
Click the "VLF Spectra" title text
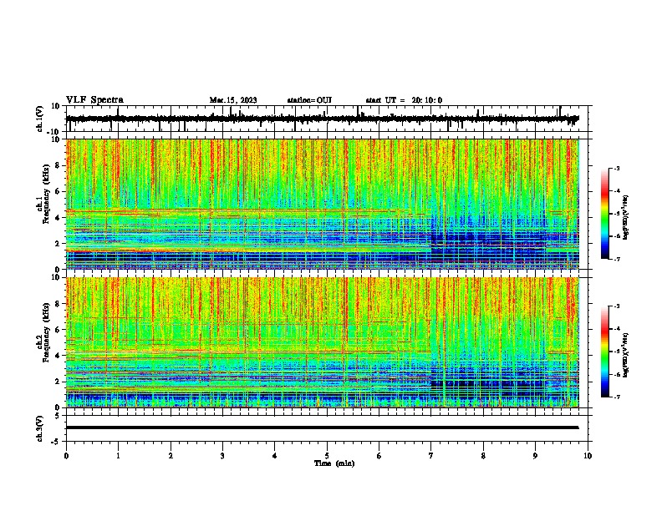(94, 100)
